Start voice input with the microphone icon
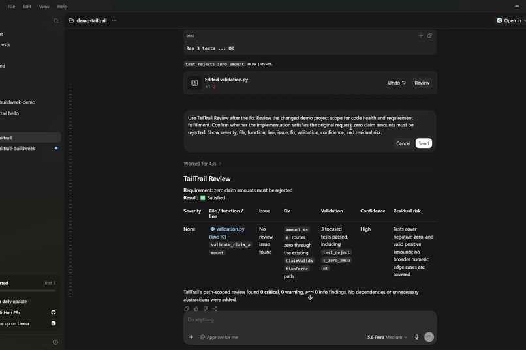Screen dimensions: 526x350 point(416,337)
